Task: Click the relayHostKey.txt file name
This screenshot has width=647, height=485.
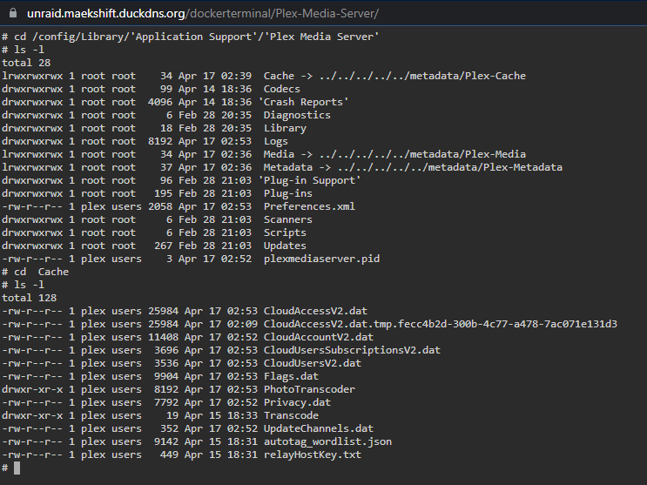Action: pos(313,455)
